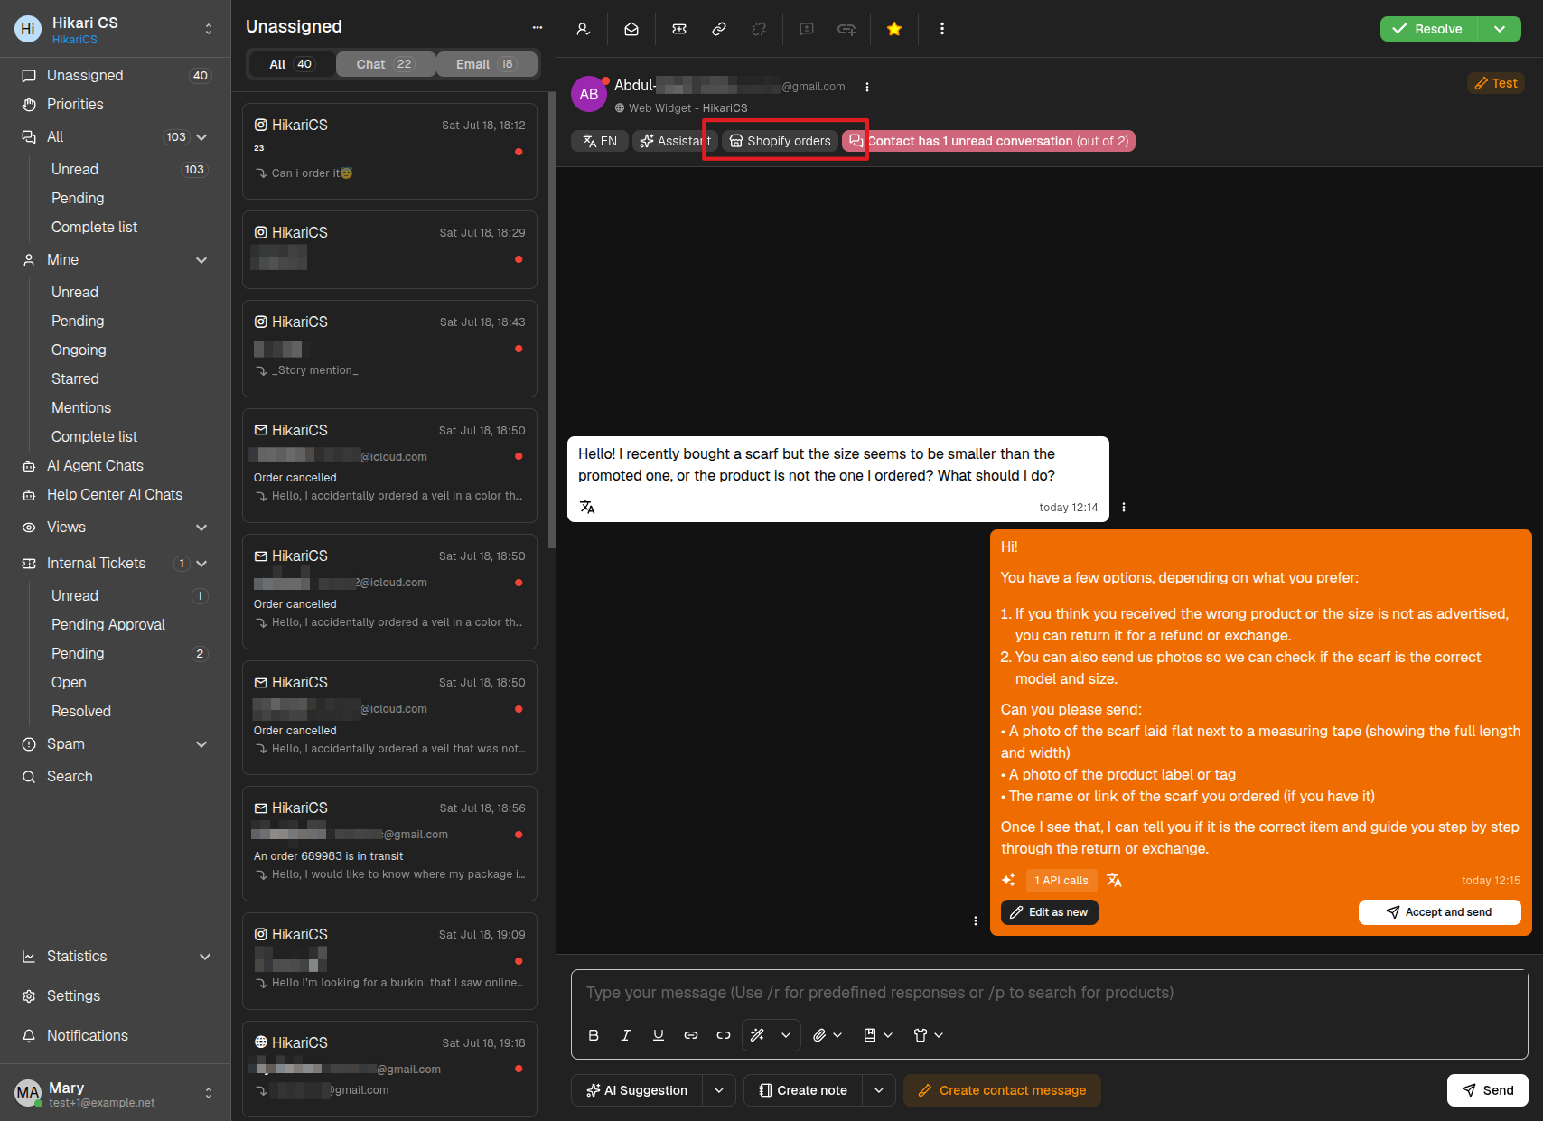Select the All 40 tab

[x=291, y=64]
